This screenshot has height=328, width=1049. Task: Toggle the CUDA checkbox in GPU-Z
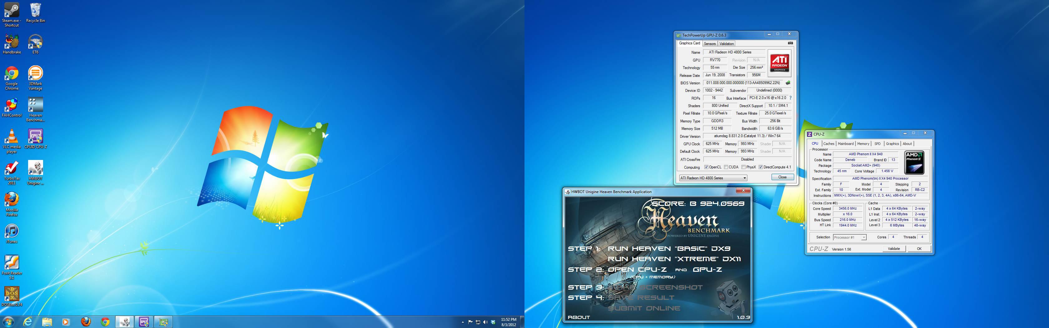pos(726,167)
